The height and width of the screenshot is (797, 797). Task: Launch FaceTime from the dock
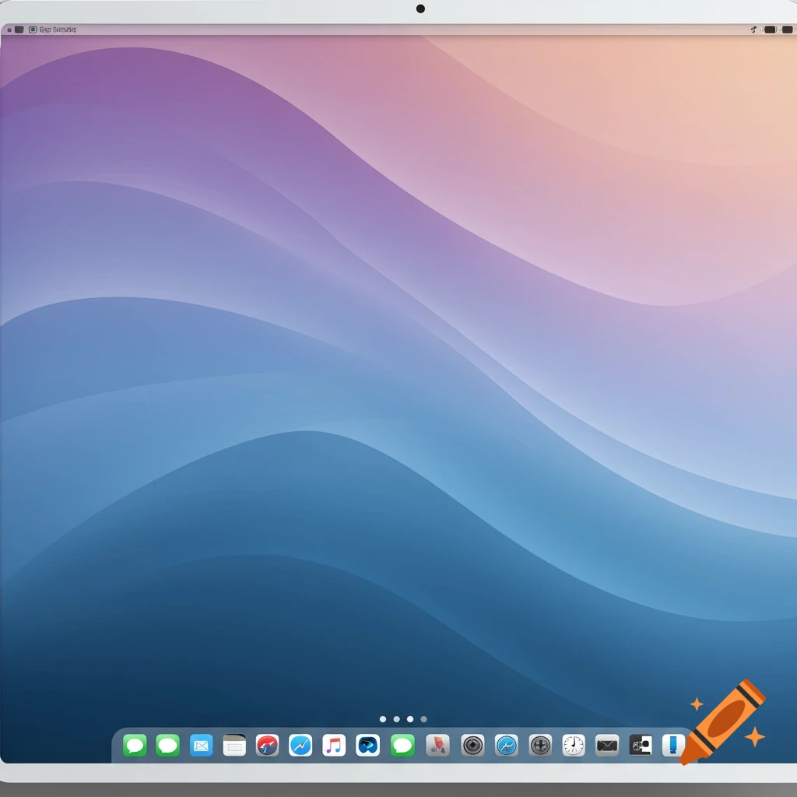166,745
